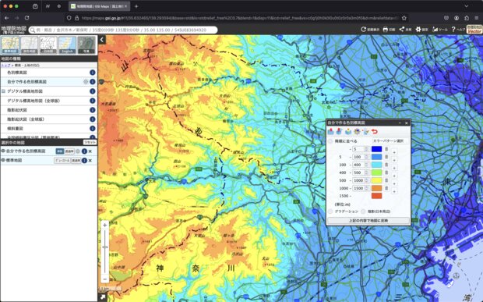Viewport: 483px width, 302px height.
Task: Click the リセット button in selected maps
Action: (90, 142)
